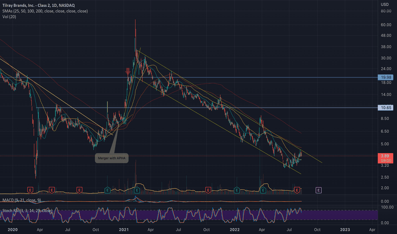This screenshot has height=234, width=397.
Task: Select the Vol (20) indicator legend
Action: 9,17
